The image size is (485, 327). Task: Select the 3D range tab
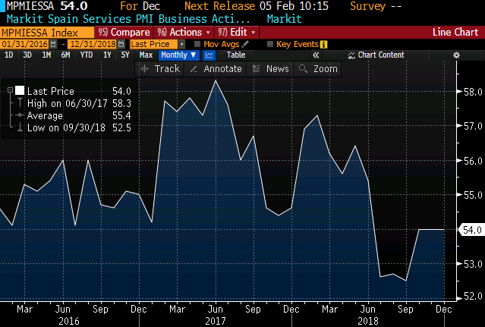[x=27, y=55]
